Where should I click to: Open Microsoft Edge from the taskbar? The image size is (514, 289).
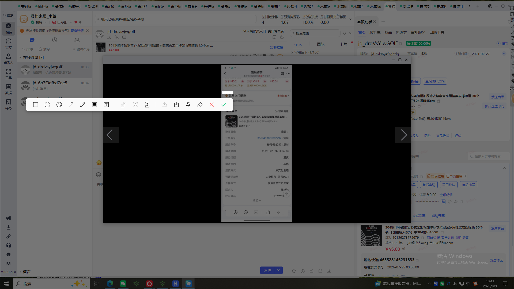tap(110, 284)
